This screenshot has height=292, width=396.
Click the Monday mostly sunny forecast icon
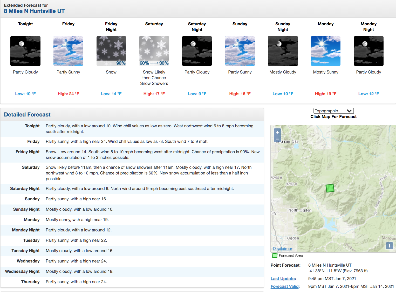[x=326, y=51]
